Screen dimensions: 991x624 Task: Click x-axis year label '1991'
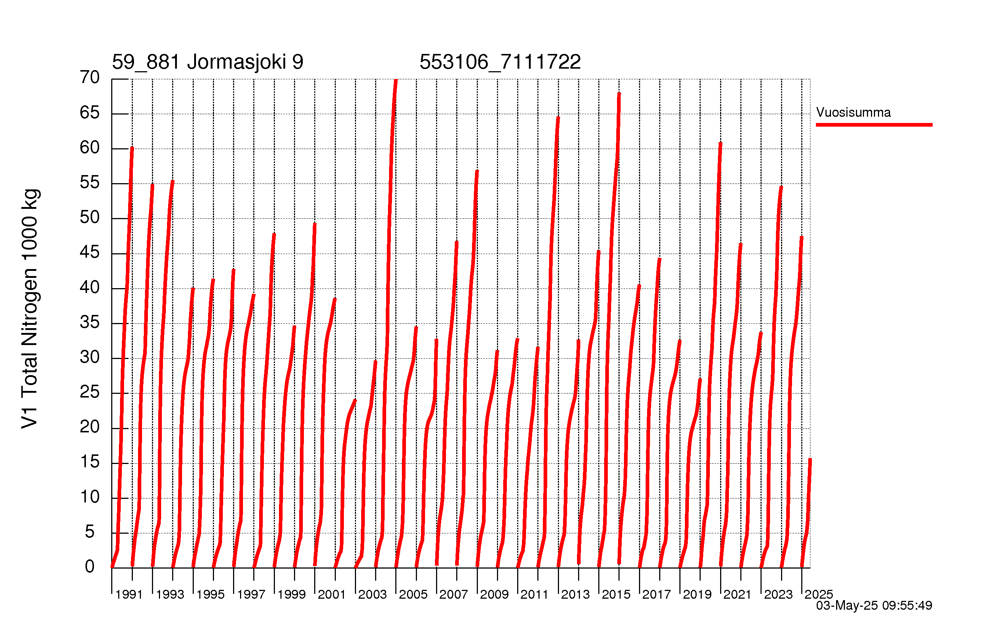click(129, 595)
